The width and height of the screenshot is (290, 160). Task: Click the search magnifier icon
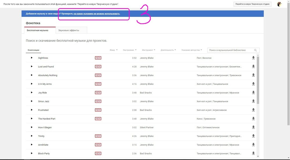[x=255, y=50]
